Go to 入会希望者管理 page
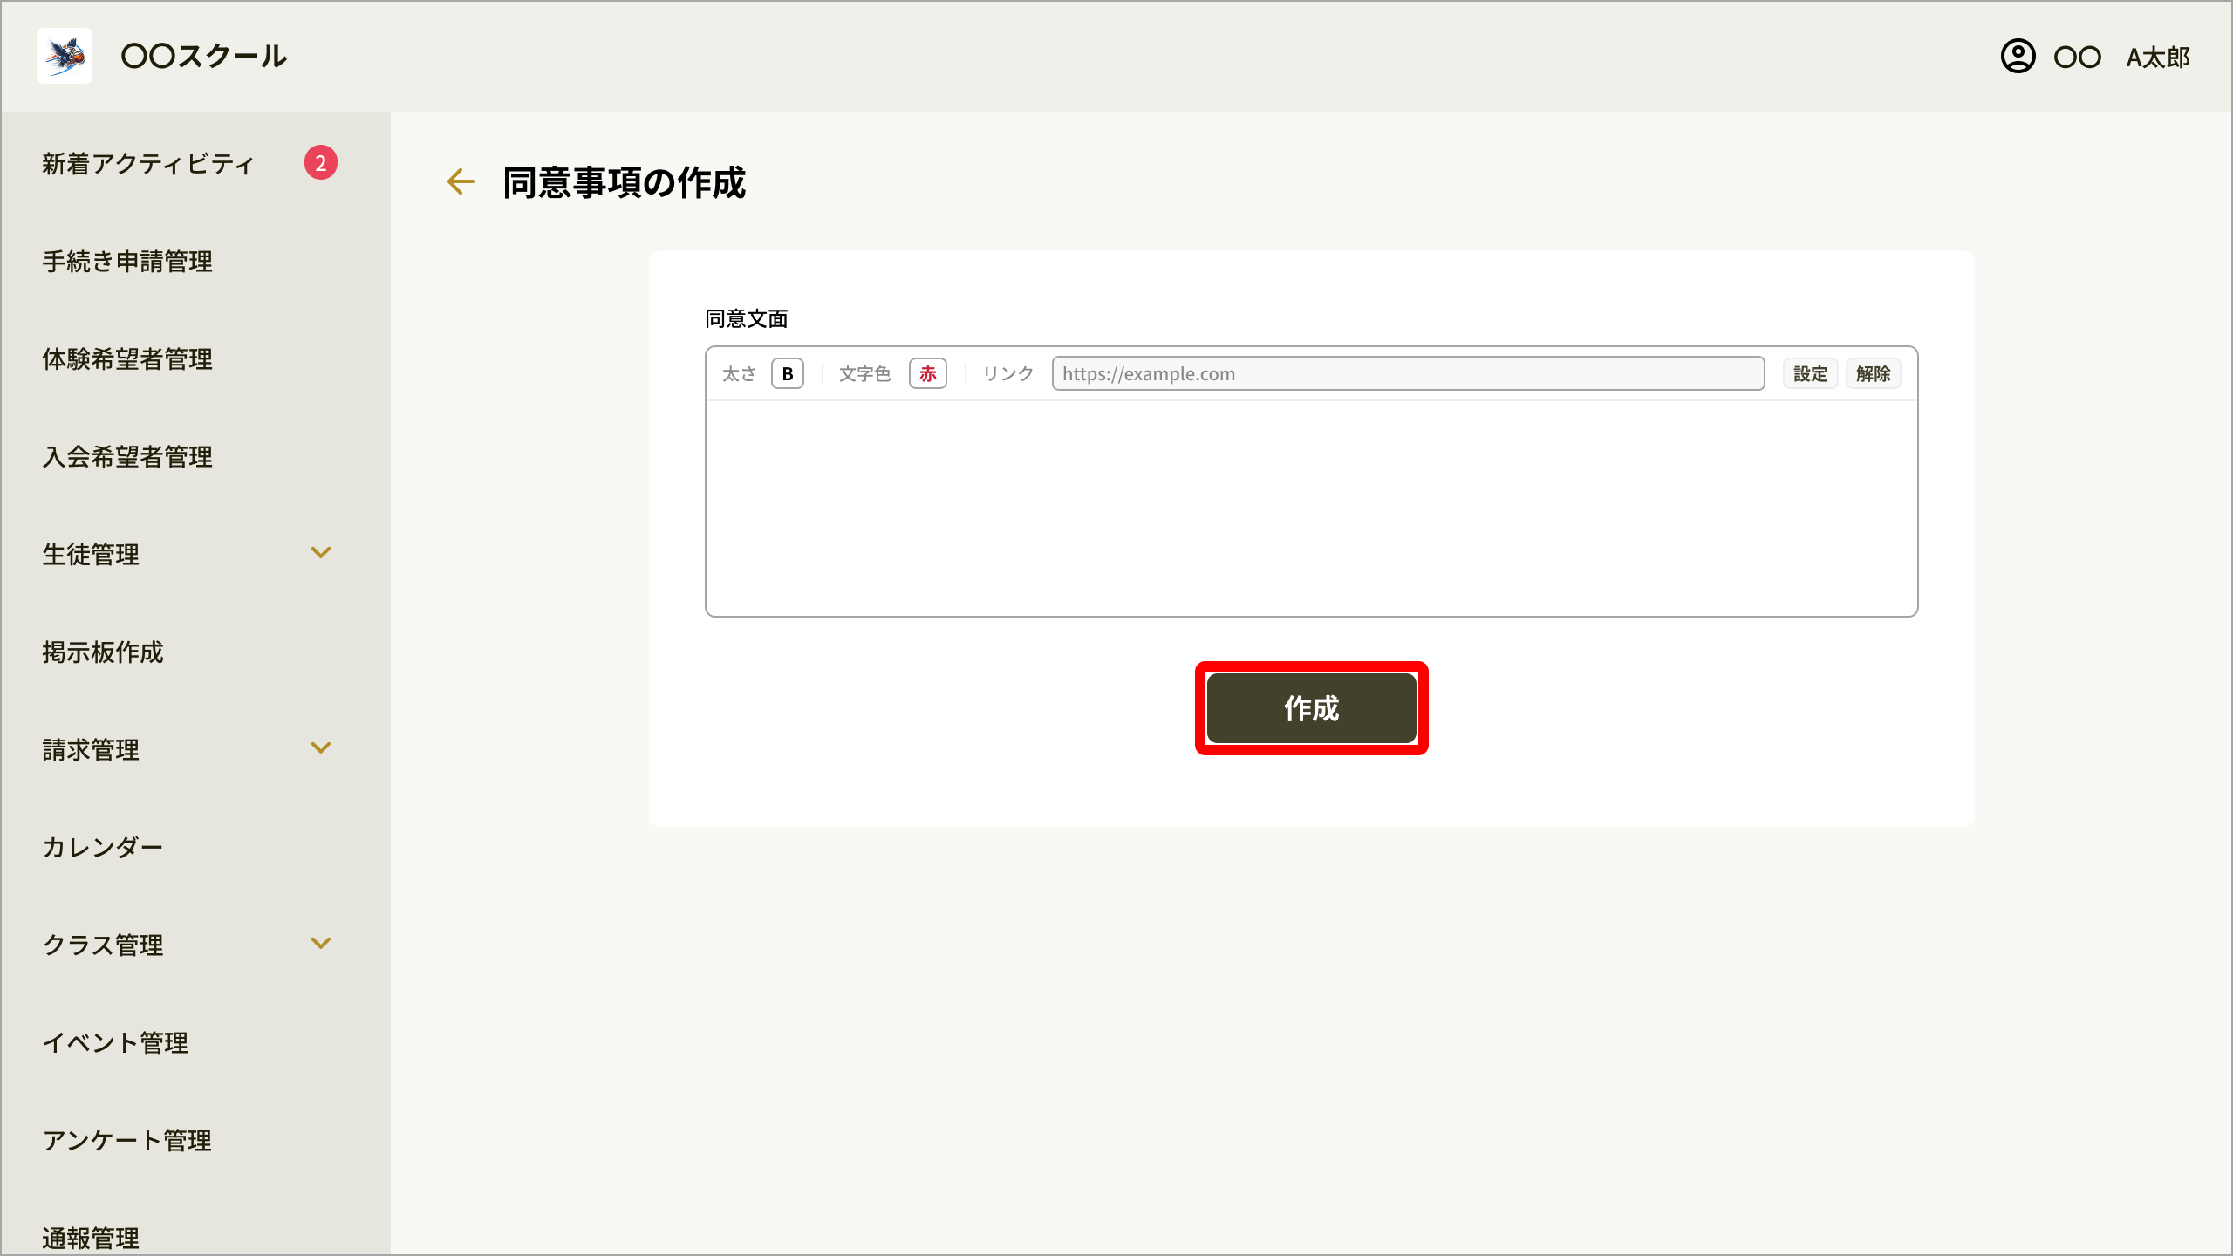The image size is (2233, 1256). (127, 457)
